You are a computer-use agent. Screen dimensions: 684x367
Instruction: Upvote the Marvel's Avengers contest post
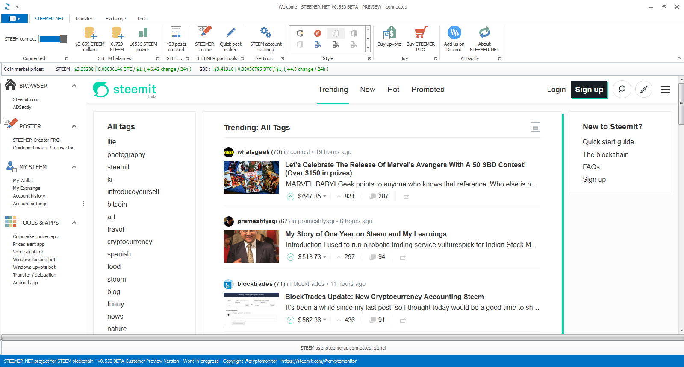(291, 196)
